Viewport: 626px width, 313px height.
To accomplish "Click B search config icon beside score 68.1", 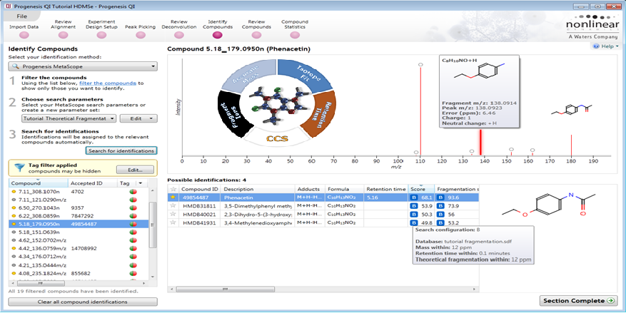I will tap(413, 197).
